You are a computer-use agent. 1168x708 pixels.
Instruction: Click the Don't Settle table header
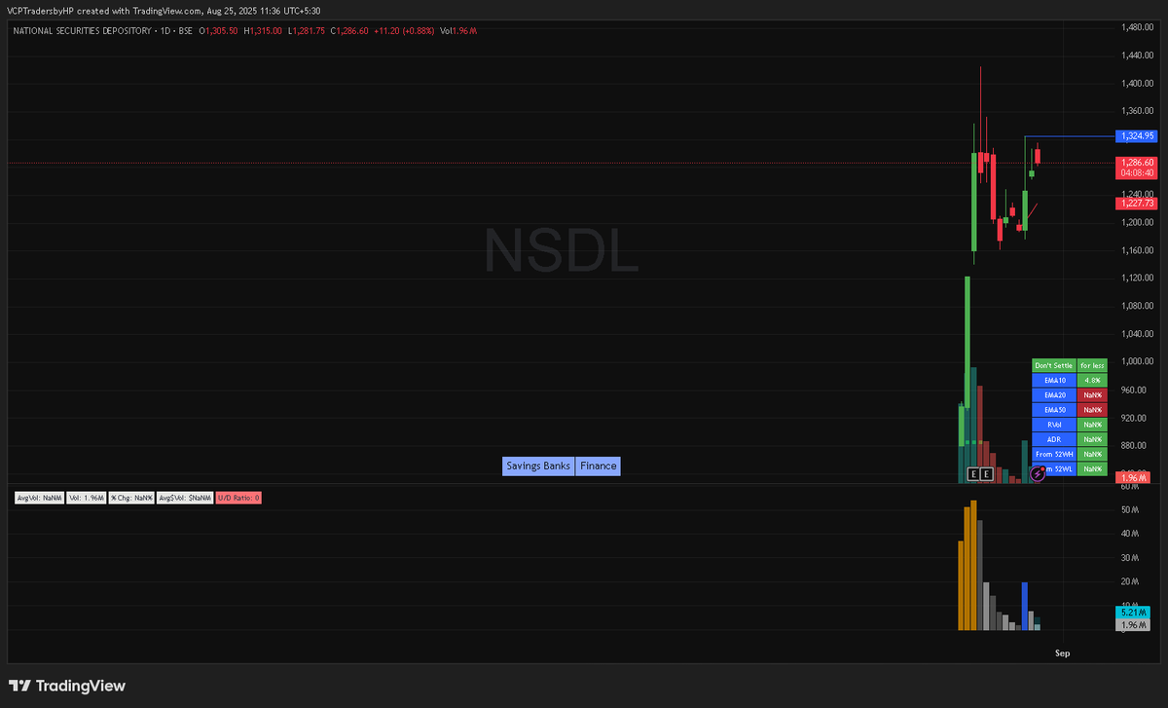click(1053, 365)
